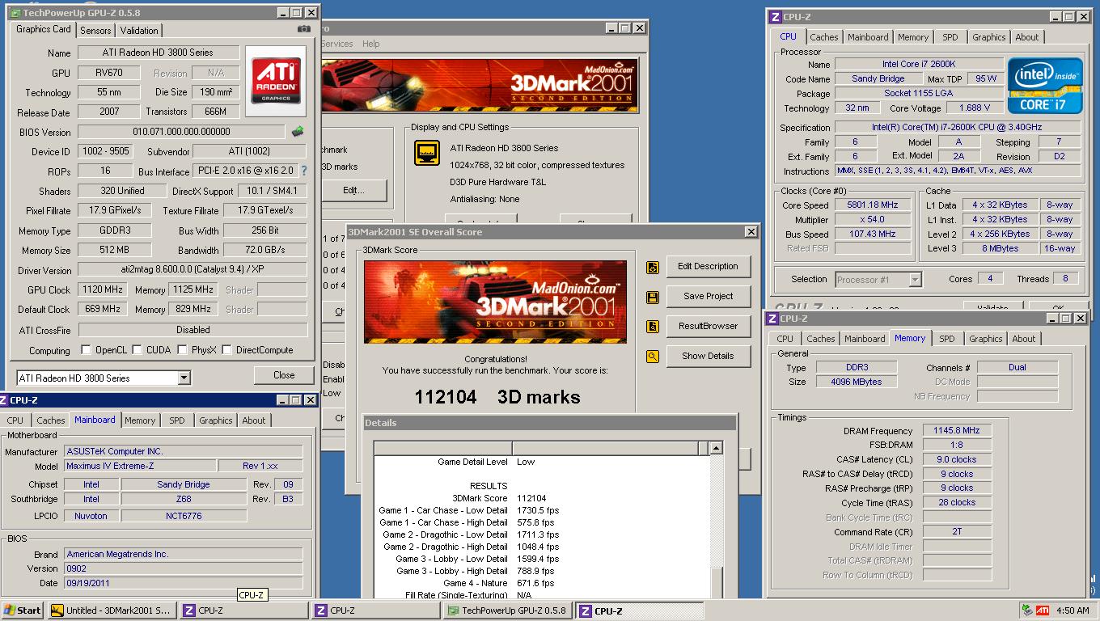
Task: Click the Driver Version ati2mtag field
Action: click(x=192, y=270)
